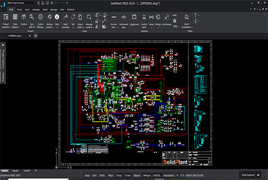The height and width of the screenshot is (180, 268).
Task: Toggle MODEL space button in status bar
Action: [157, 175]
